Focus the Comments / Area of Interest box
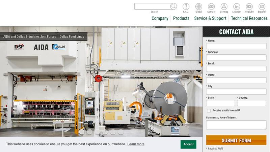The image size is (270, 152). coord(236,125)
